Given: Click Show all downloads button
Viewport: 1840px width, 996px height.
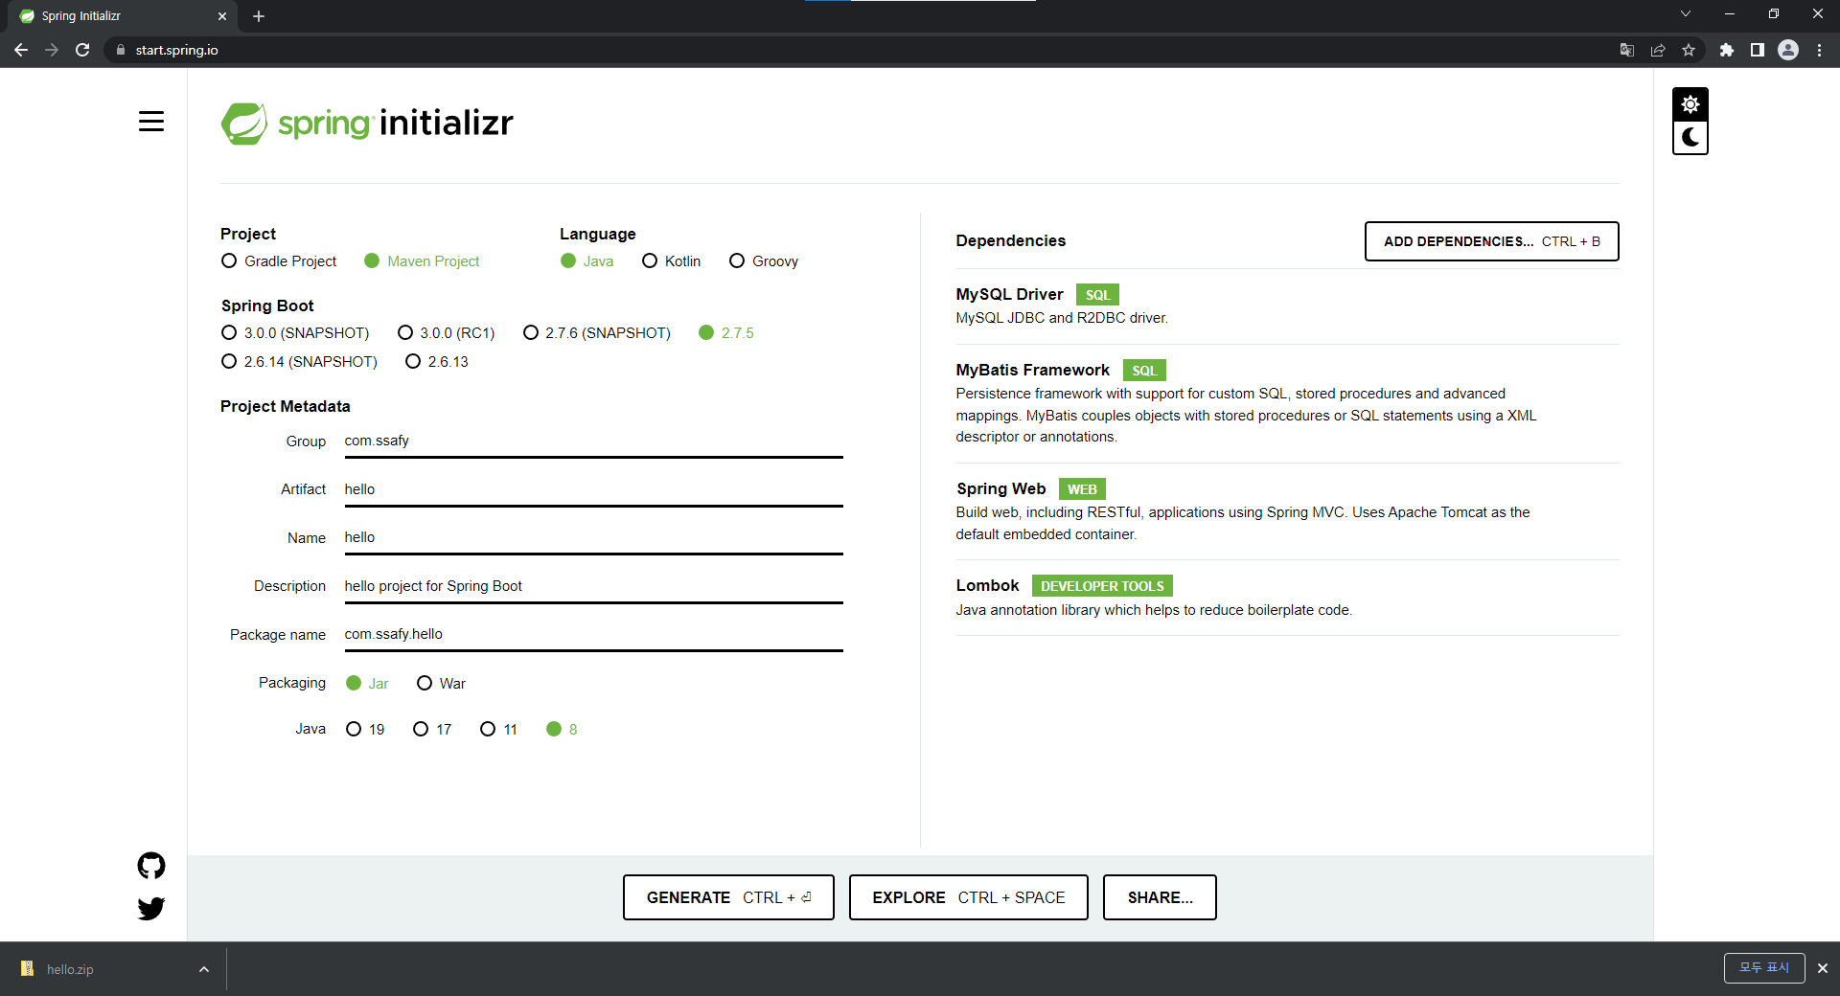Looking at the screenshot, I should [x=1764, y=968].
